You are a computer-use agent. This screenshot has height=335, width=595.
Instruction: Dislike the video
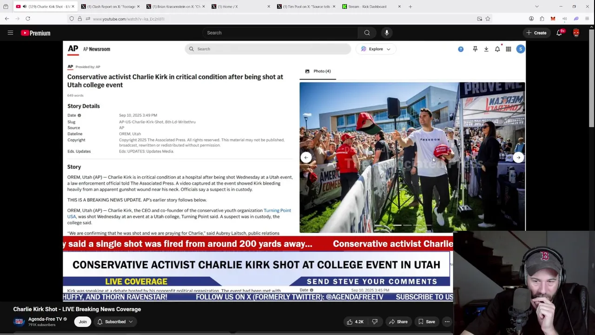[375, 322]
